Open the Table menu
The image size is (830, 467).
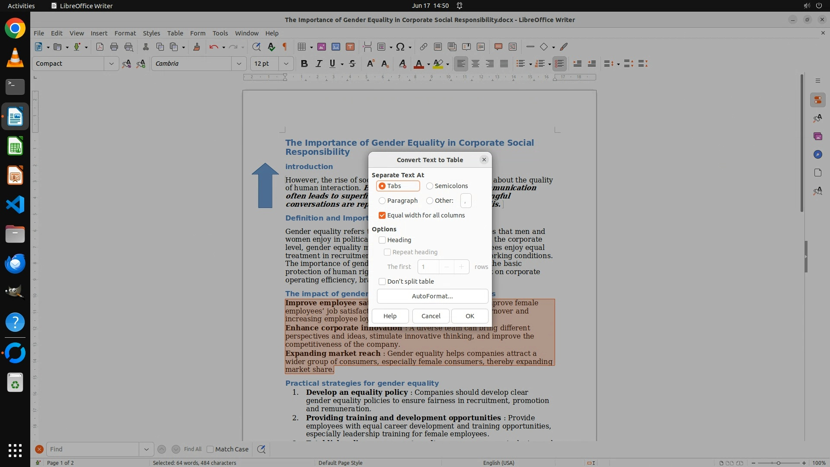[x=175, y=33]
